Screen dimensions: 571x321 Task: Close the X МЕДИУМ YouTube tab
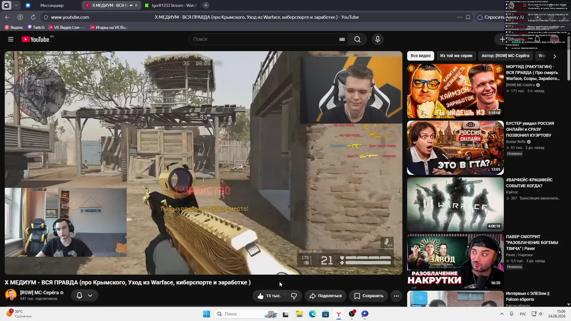136,5
